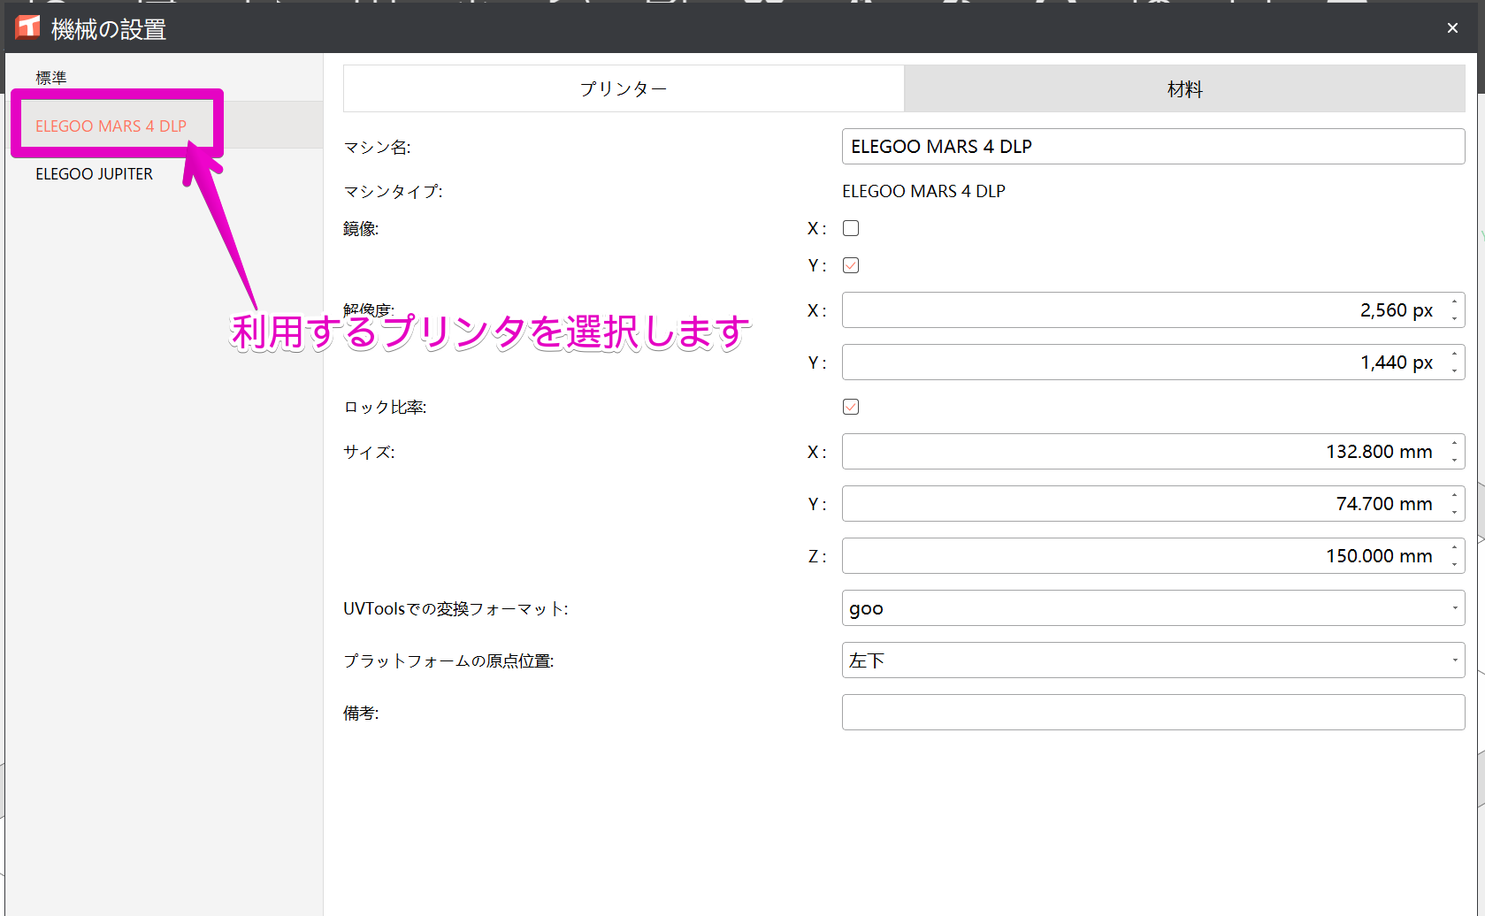The height and width of the screenshot is (916, 1485).
Task: Close the 機械の設置 dialog
Action: click(x=1452, y=28)
